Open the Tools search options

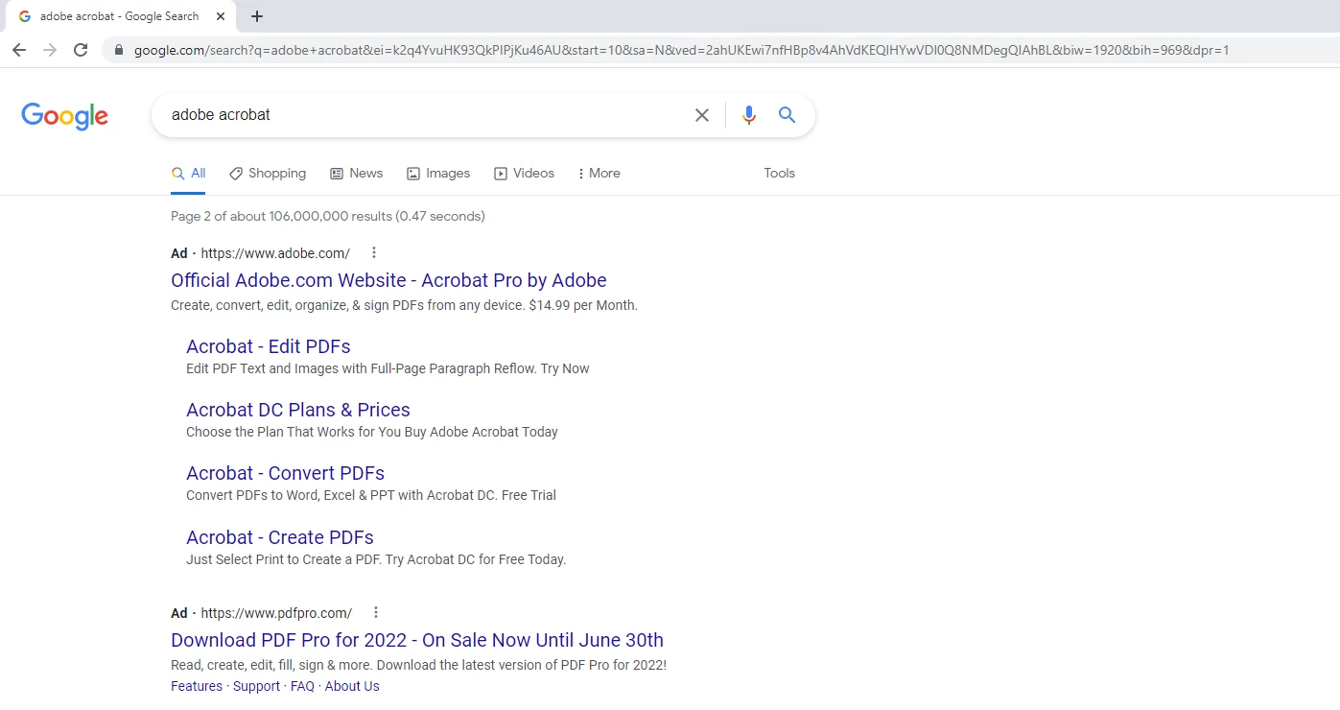(779, 174)
